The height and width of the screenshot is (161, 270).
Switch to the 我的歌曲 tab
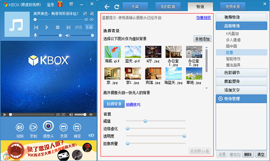click(168, 7)
